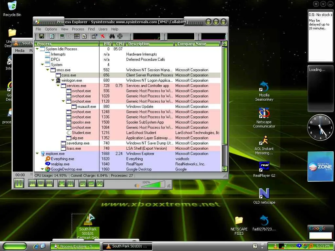Toggle the Show Lower Pane toolbar icon
Screen dimensions: 335x251
tap(77, 36)
